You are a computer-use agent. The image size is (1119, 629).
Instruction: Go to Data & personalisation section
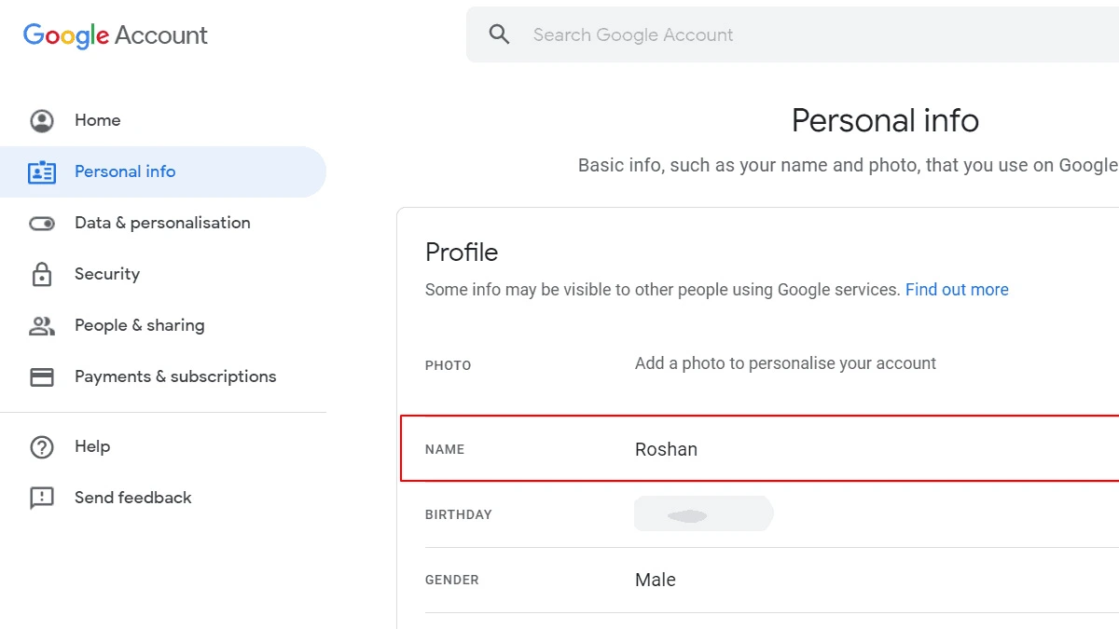(162, 223)
